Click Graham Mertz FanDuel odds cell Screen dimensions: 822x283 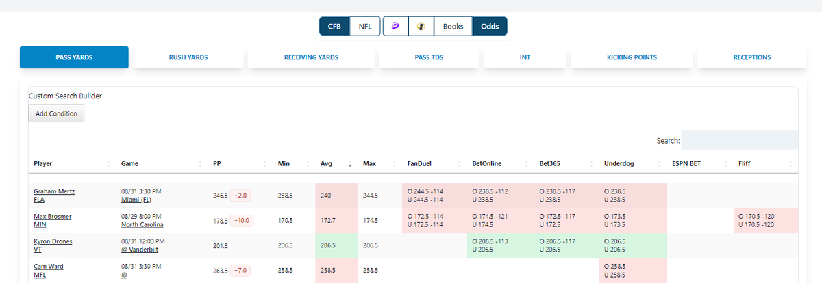[x=434, y=196]
